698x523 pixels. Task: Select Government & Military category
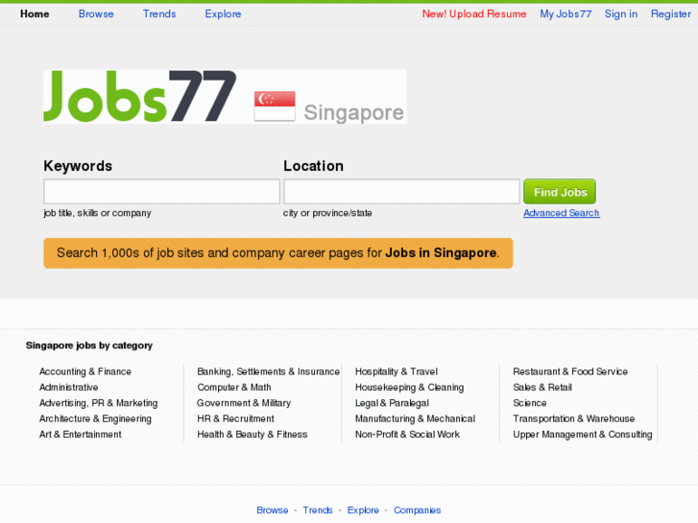pyautogui.click(x=244, y=403)
